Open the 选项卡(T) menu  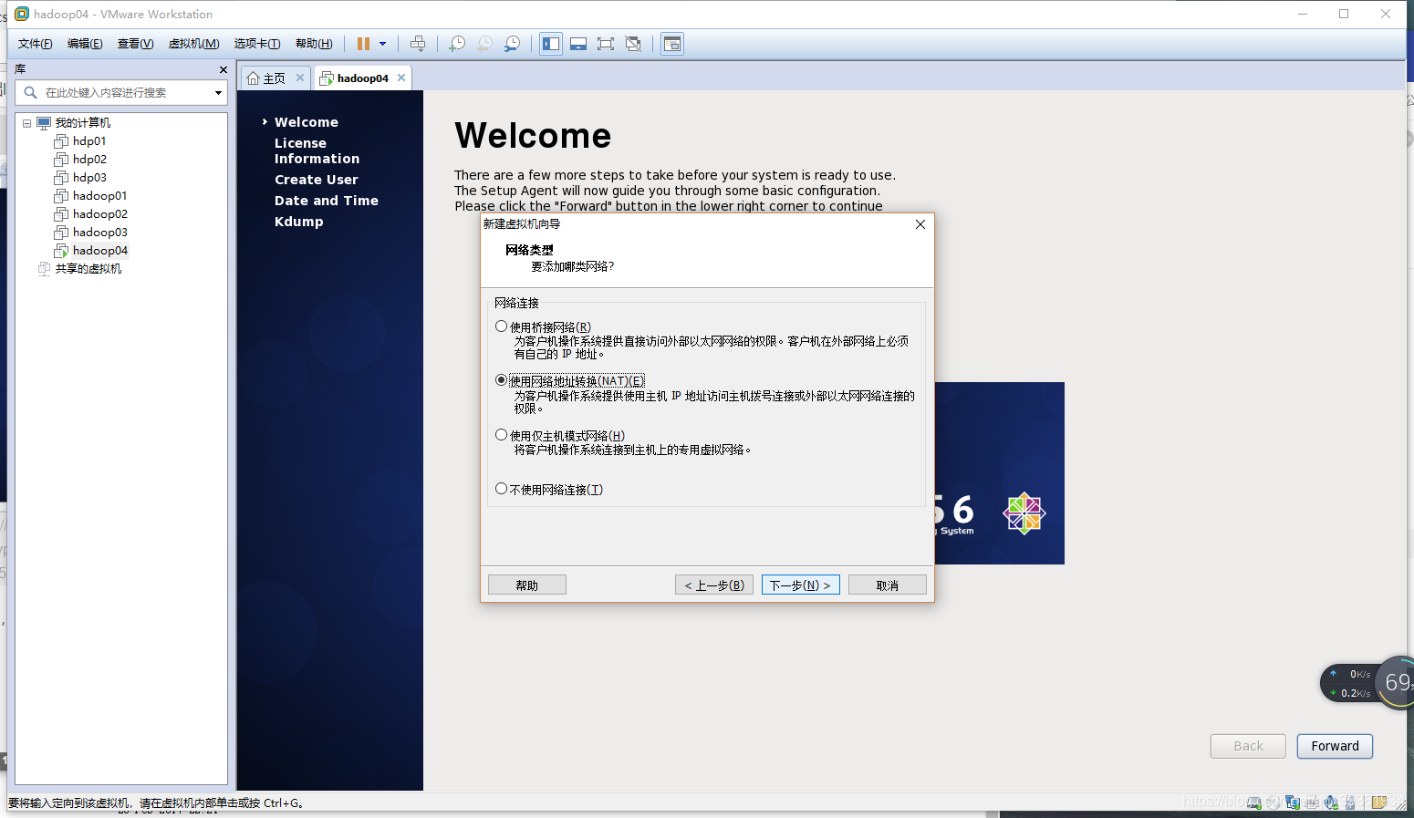[x=257, y=44]
